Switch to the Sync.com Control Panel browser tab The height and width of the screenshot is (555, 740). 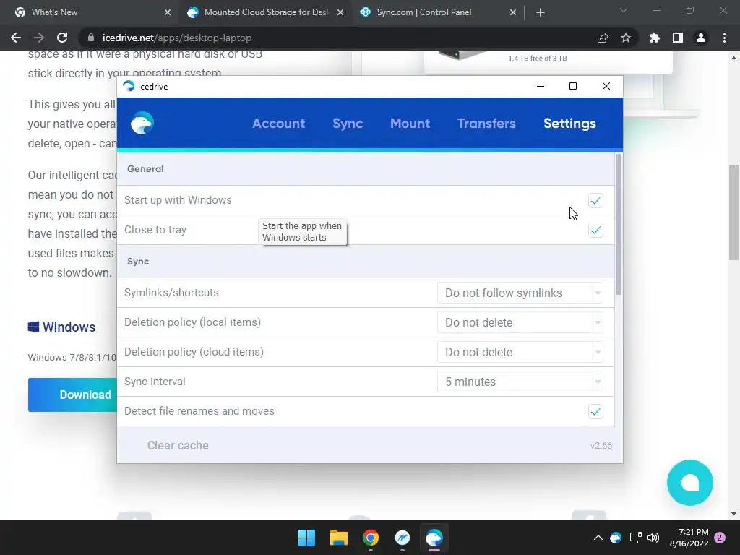438,13
